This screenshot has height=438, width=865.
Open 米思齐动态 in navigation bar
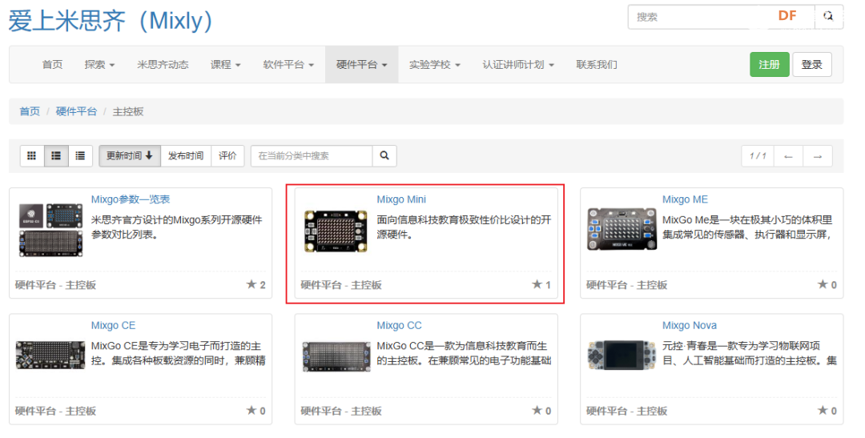coord(163,65)
